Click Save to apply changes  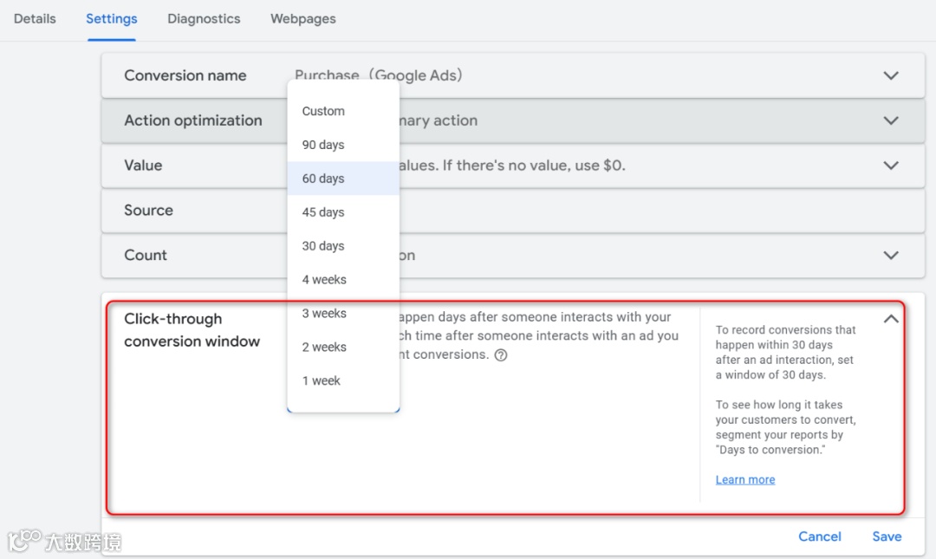887,536
